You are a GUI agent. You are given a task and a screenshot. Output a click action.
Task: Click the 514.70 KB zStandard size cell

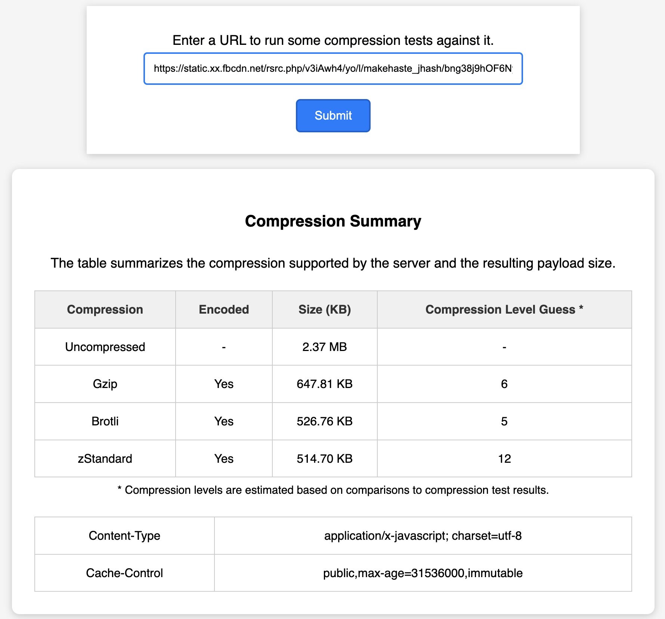[x=324, y=459]
